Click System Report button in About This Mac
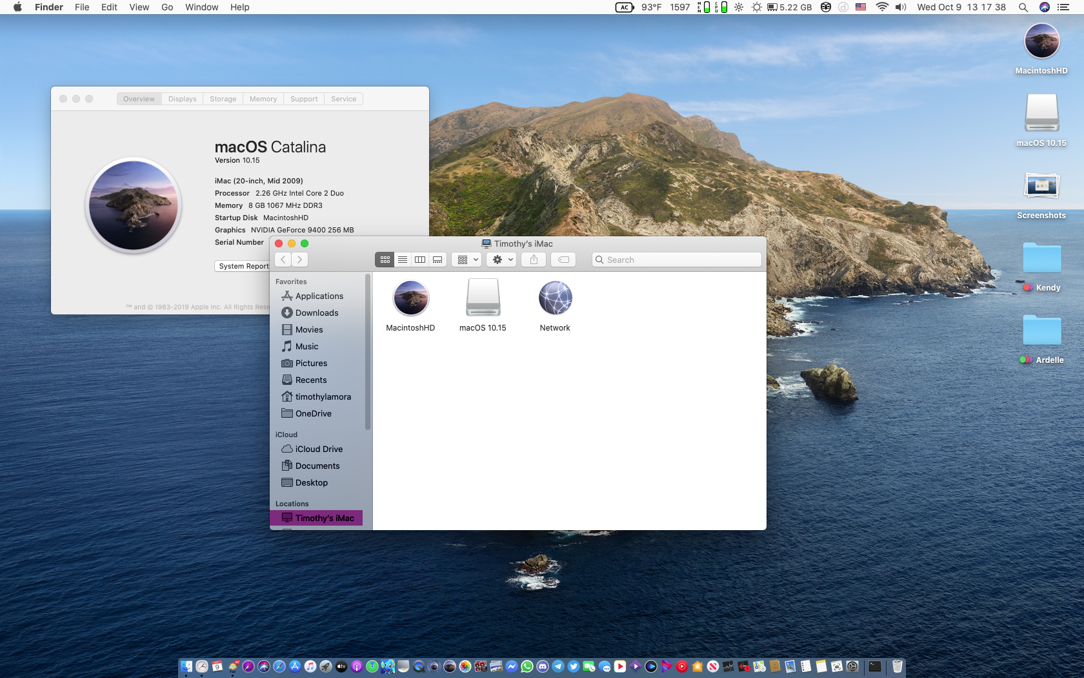The image size is (1084, 678). (x=243, y=266)
